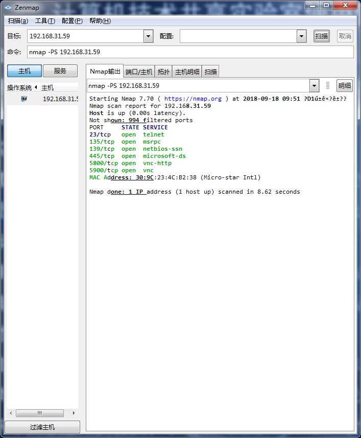
Task: Select the 主机 hosts toggle button
Action: coord(25,71)
